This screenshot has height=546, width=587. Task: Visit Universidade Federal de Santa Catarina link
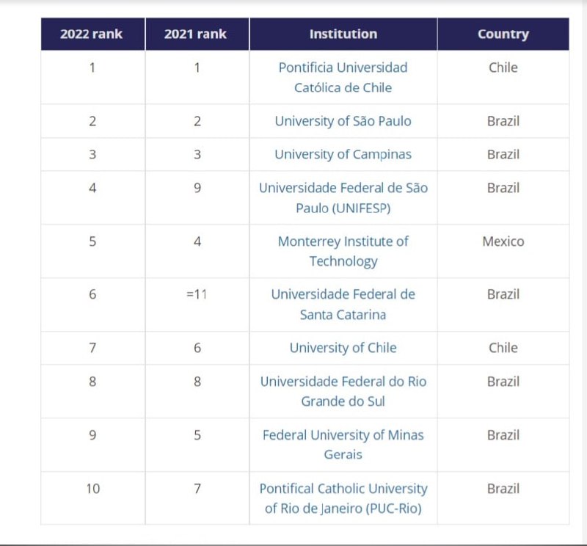[x=343, y=304]
